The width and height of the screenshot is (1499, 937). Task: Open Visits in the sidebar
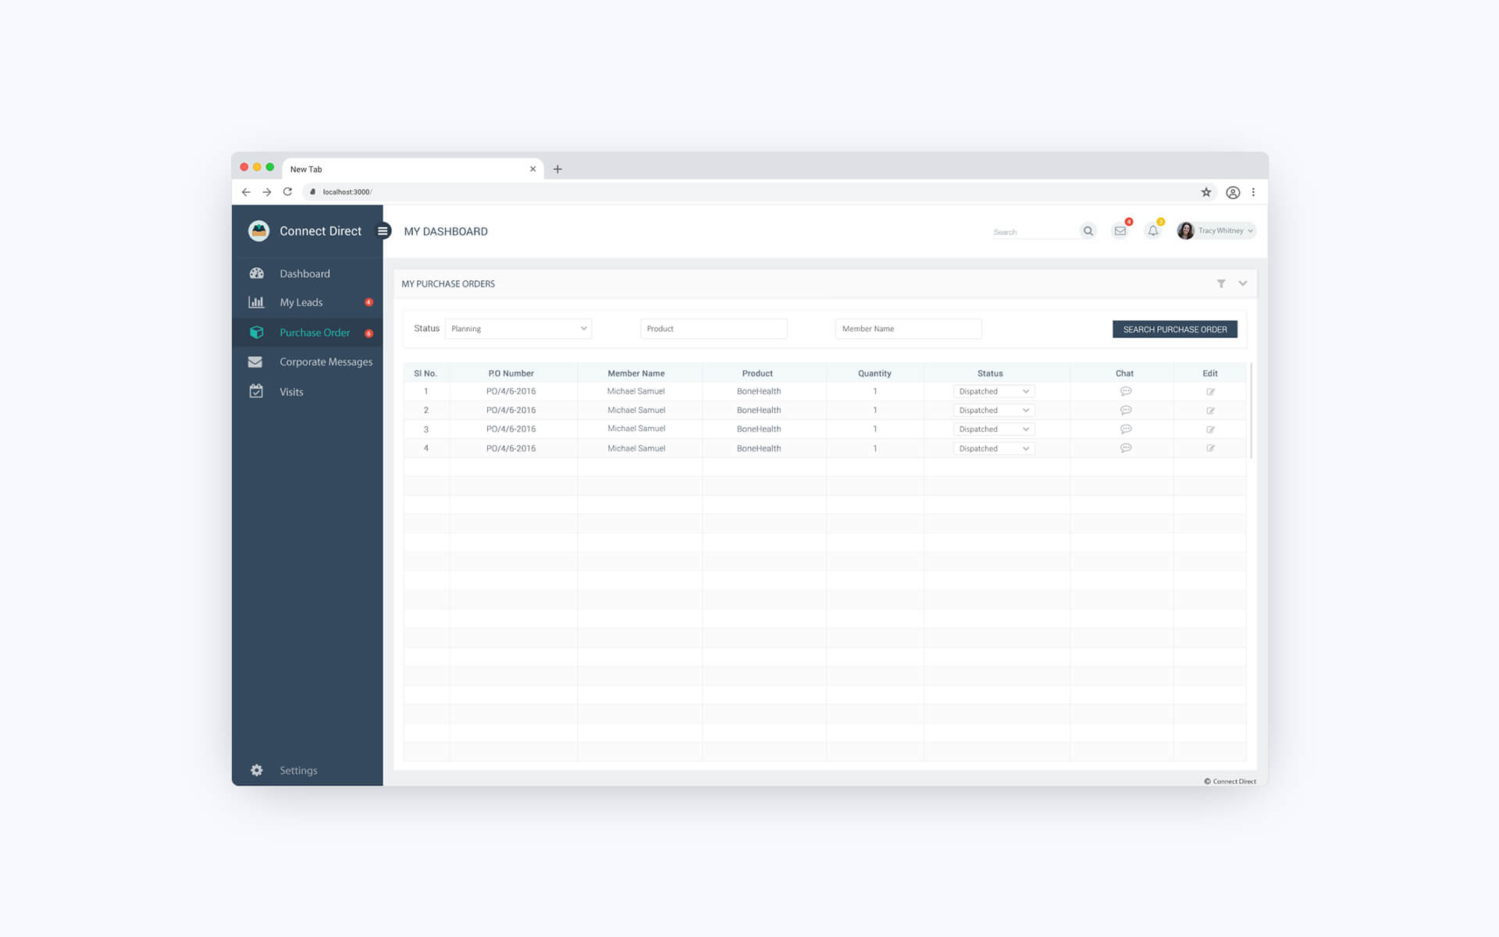tap(291, 392)
